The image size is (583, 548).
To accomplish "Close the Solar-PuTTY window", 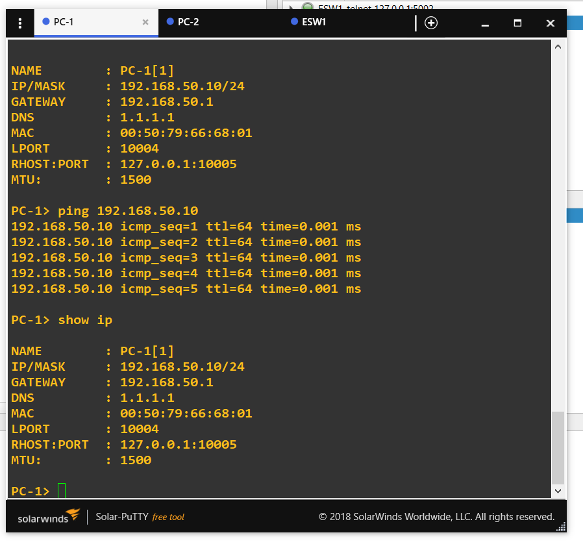I will [x=551, y=23].
